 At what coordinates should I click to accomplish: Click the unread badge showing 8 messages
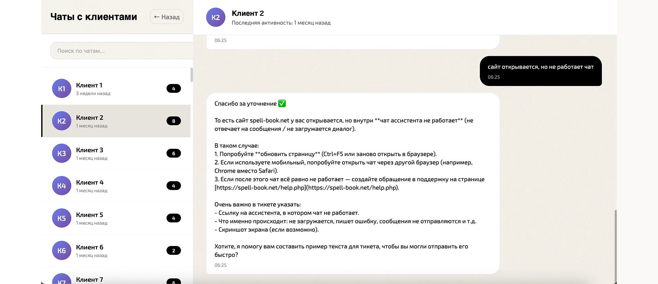(173, 121)
